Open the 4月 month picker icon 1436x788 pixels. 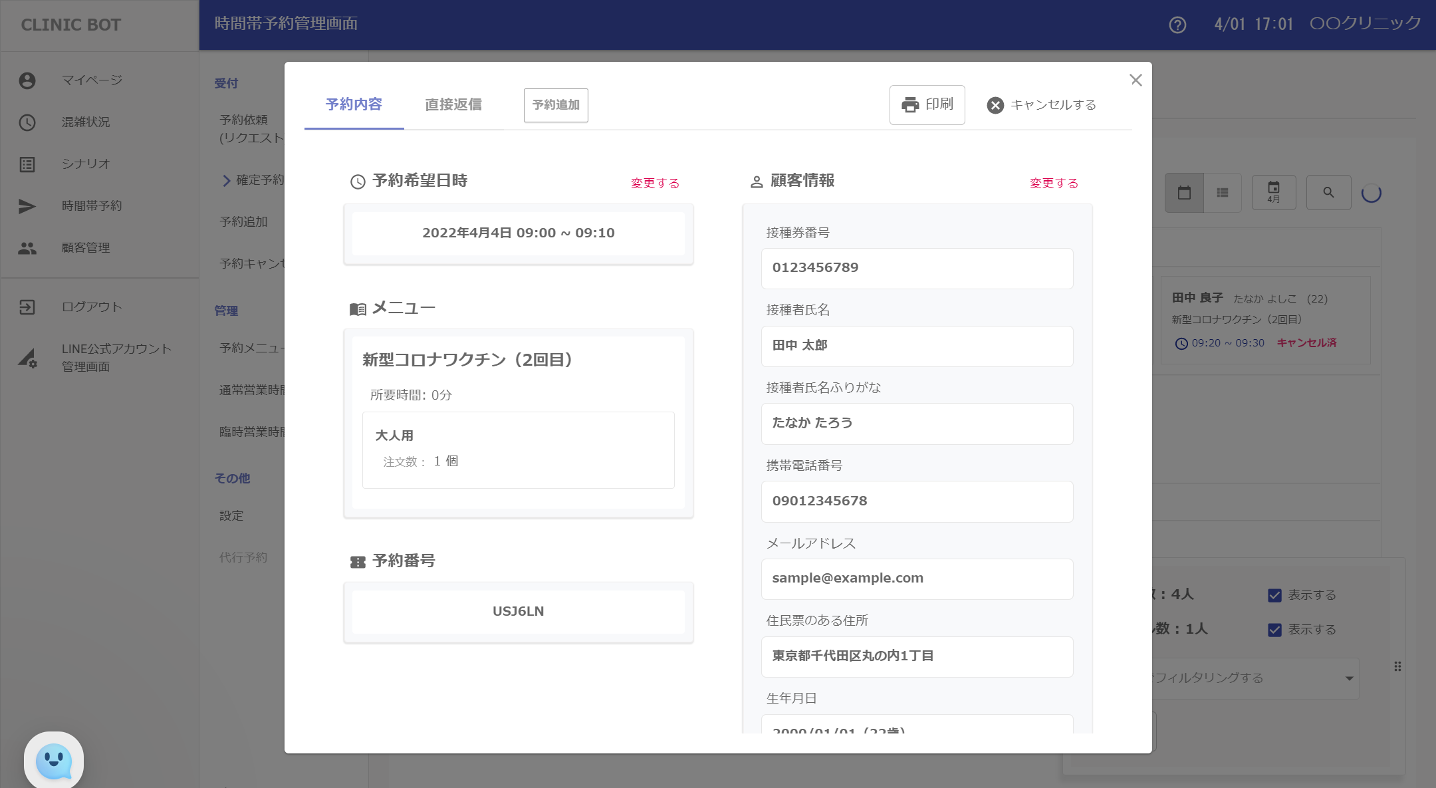coord(1274,193)
